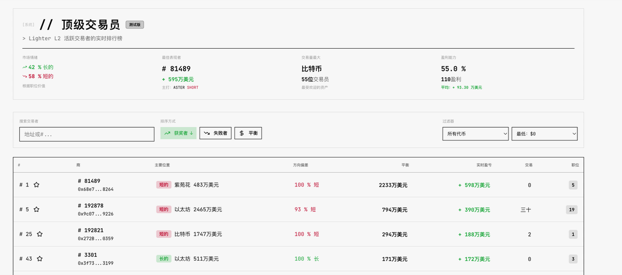
Task: Open the 最低: $0 minimum filter dropdown
Action: [544, 134]
